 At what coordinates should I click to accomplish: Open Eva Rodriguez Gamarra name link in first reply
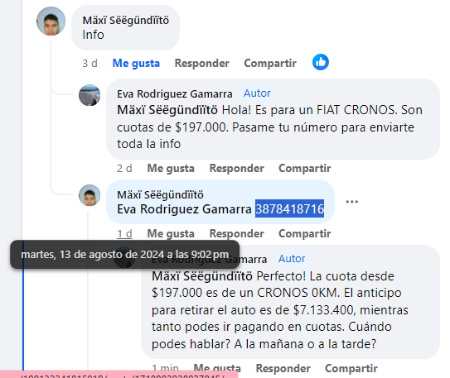click(x=175, y=94)
